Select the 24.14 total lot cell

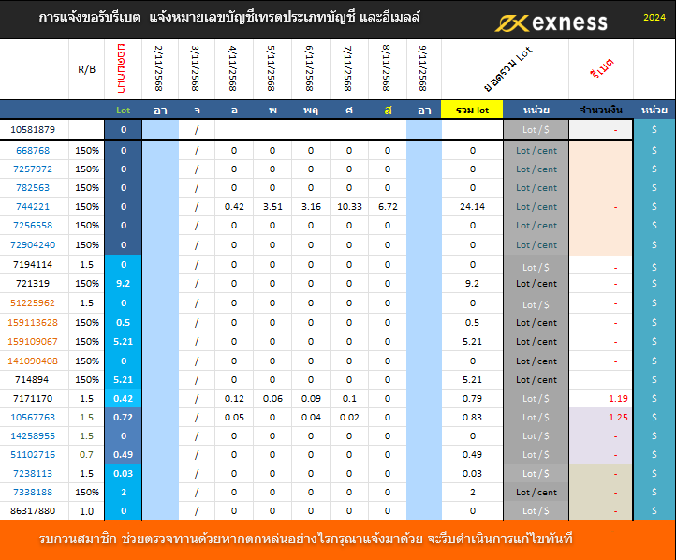click(x=472, y=206)
